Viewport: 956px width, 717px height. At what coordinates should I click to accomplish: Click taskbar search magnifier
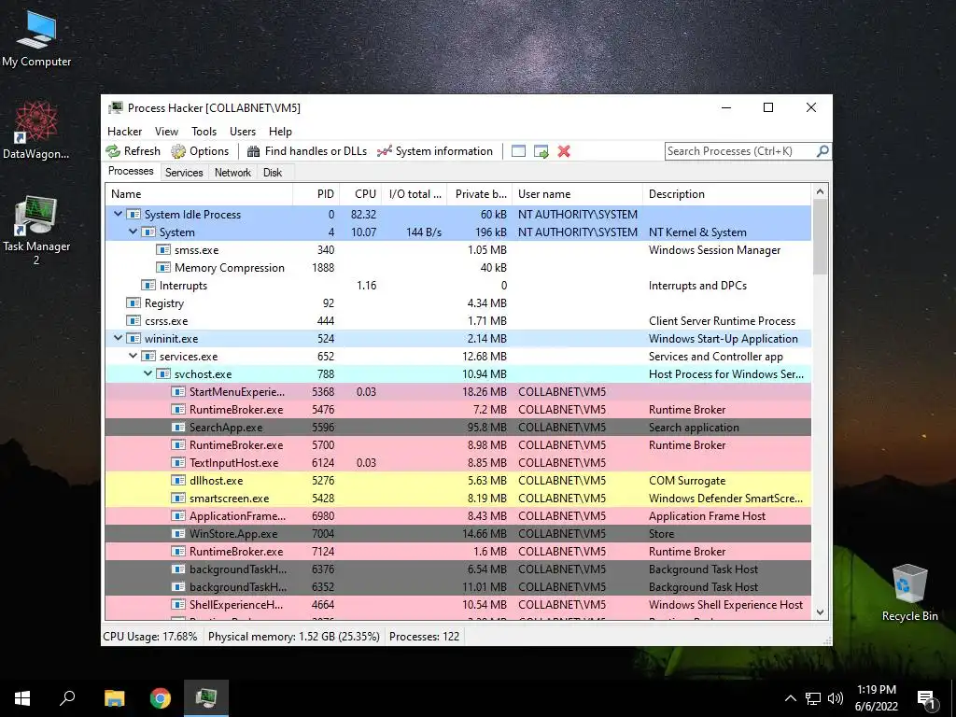tap(67, 698)
